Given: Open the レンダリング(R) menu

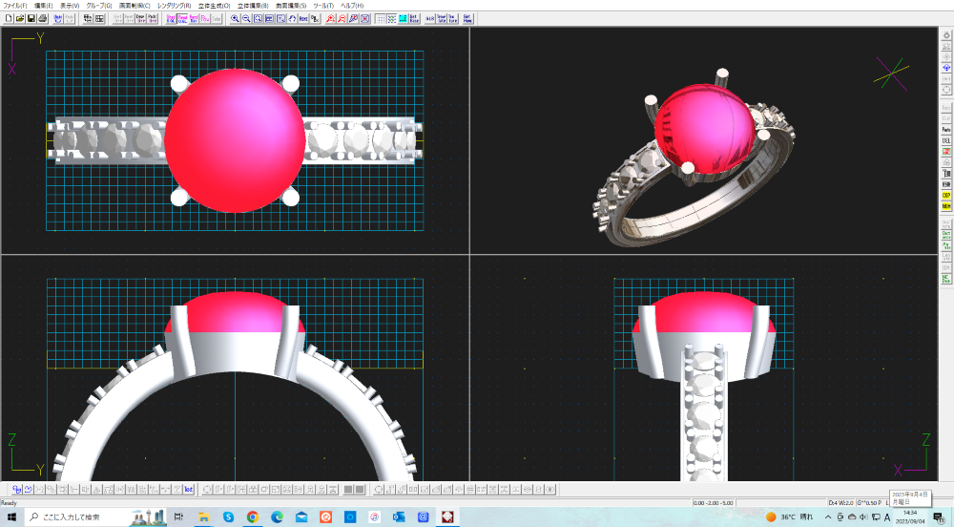Looking at the screenshot, I should 174,6.
